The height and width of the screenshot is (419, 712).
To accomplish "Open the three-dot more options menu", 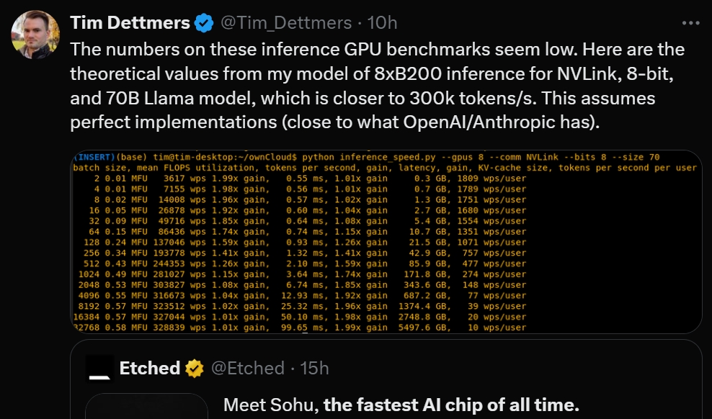I will coord(690,22).
